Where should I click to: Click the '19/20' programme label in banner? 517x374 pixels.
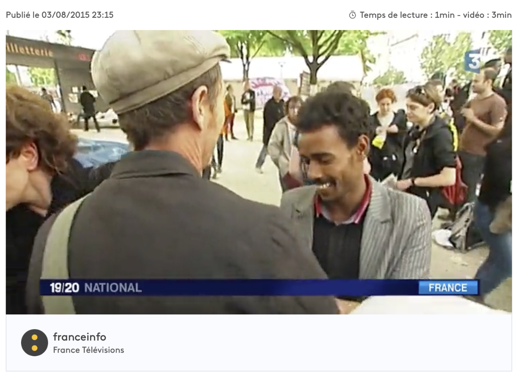point(64,288)
